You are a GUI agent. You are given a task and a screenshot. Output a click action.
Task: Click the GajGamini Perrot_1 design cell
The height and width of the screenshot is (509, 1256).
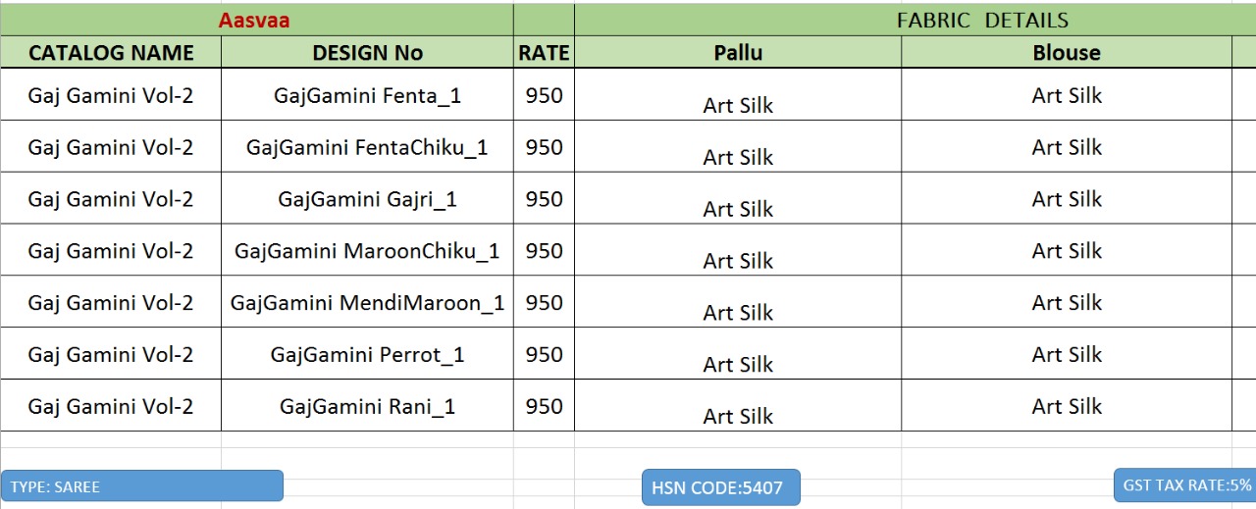coord(367,355)
